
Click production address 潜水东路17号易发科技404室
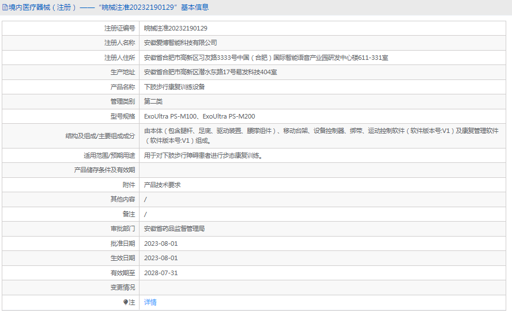pyautogui.click(x=210, y=72)
